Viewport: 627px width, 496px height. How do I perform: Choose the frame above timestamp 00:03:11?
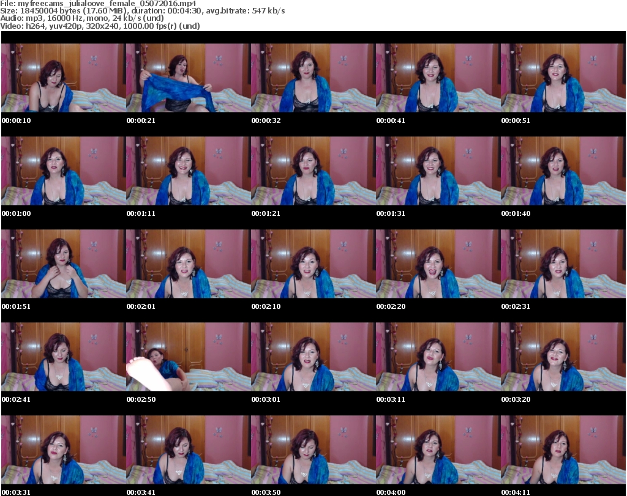click(438, 357)
